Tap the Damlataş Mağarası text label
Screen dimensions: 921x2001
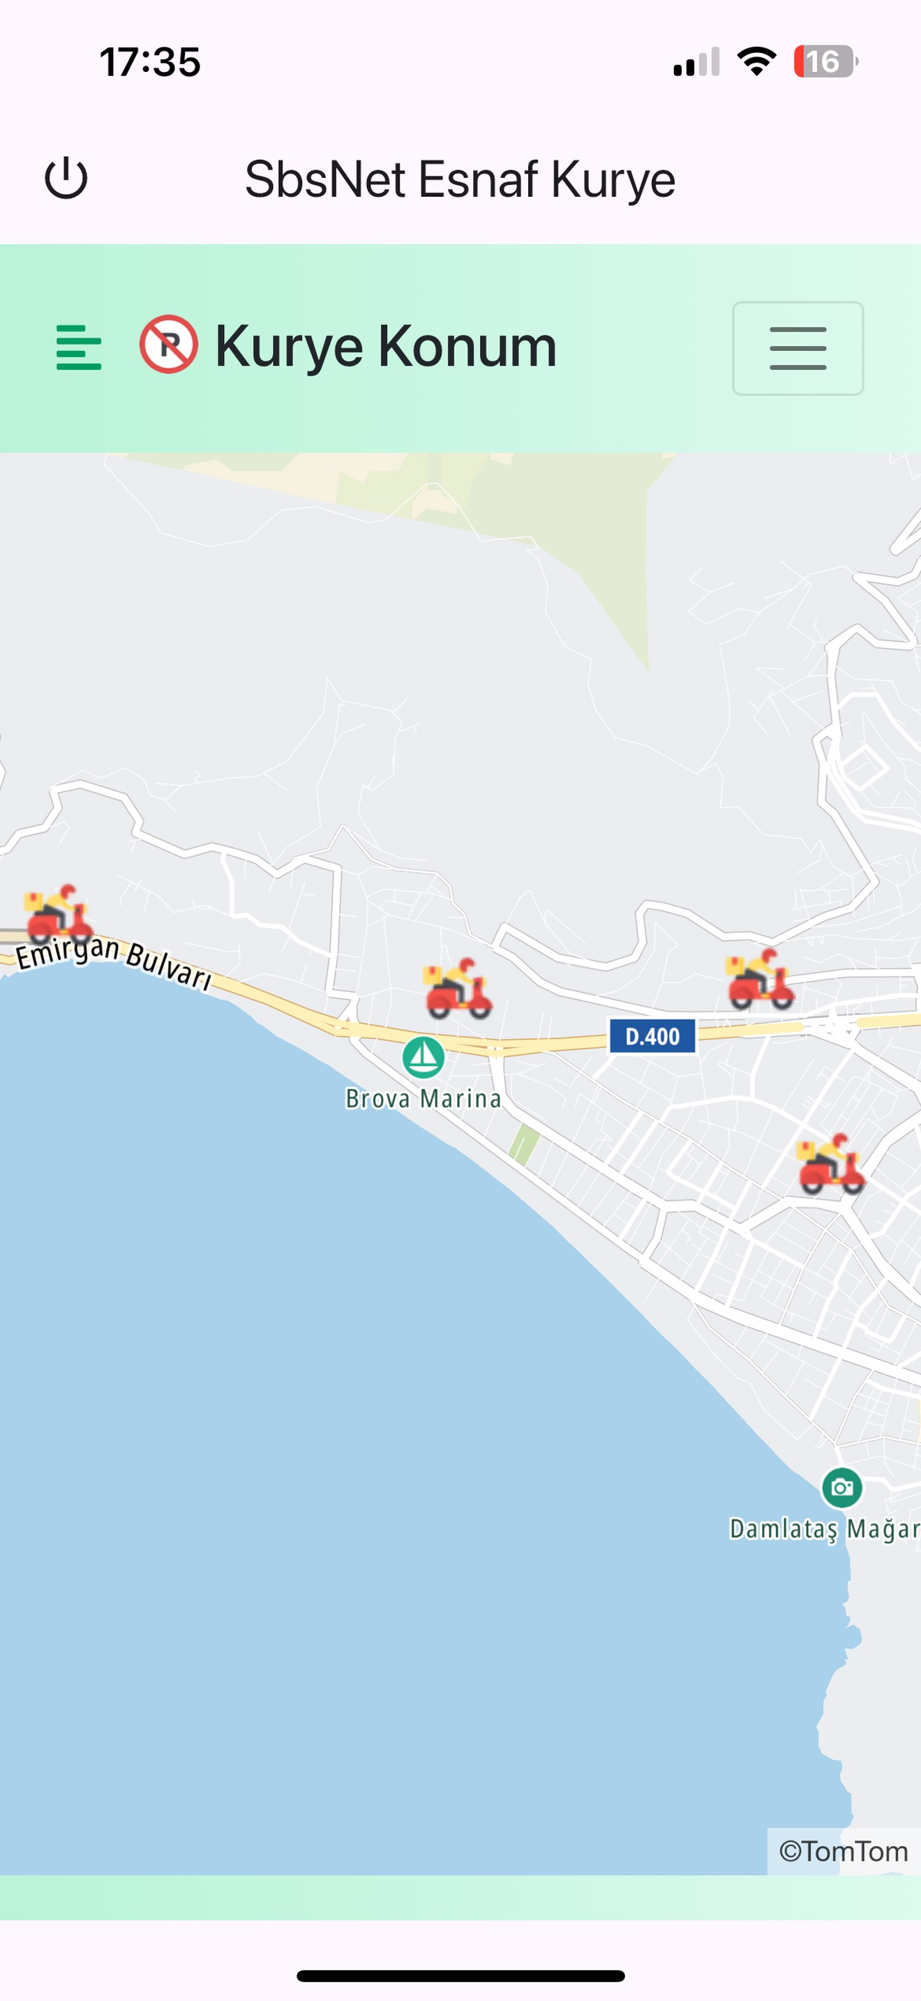(x=825, y=1529)
